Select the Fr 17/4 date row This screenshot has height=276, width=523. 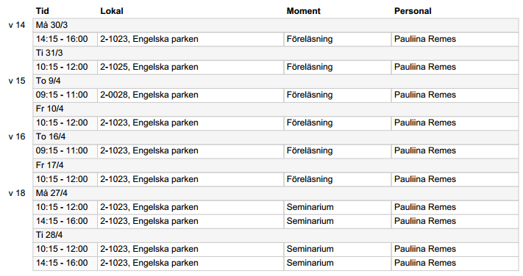point(276,165)
